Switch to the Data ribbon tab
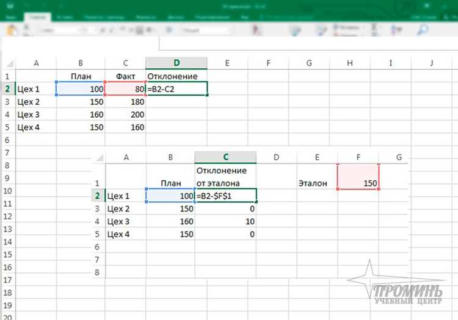458x320 pixels. pos(176,18)
